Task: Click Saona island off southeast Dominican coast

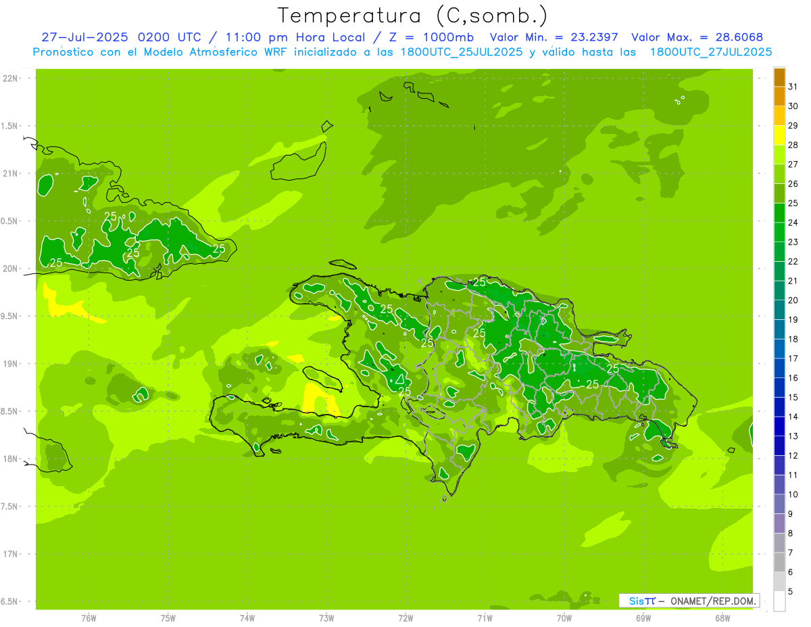Action: point(669,444)
